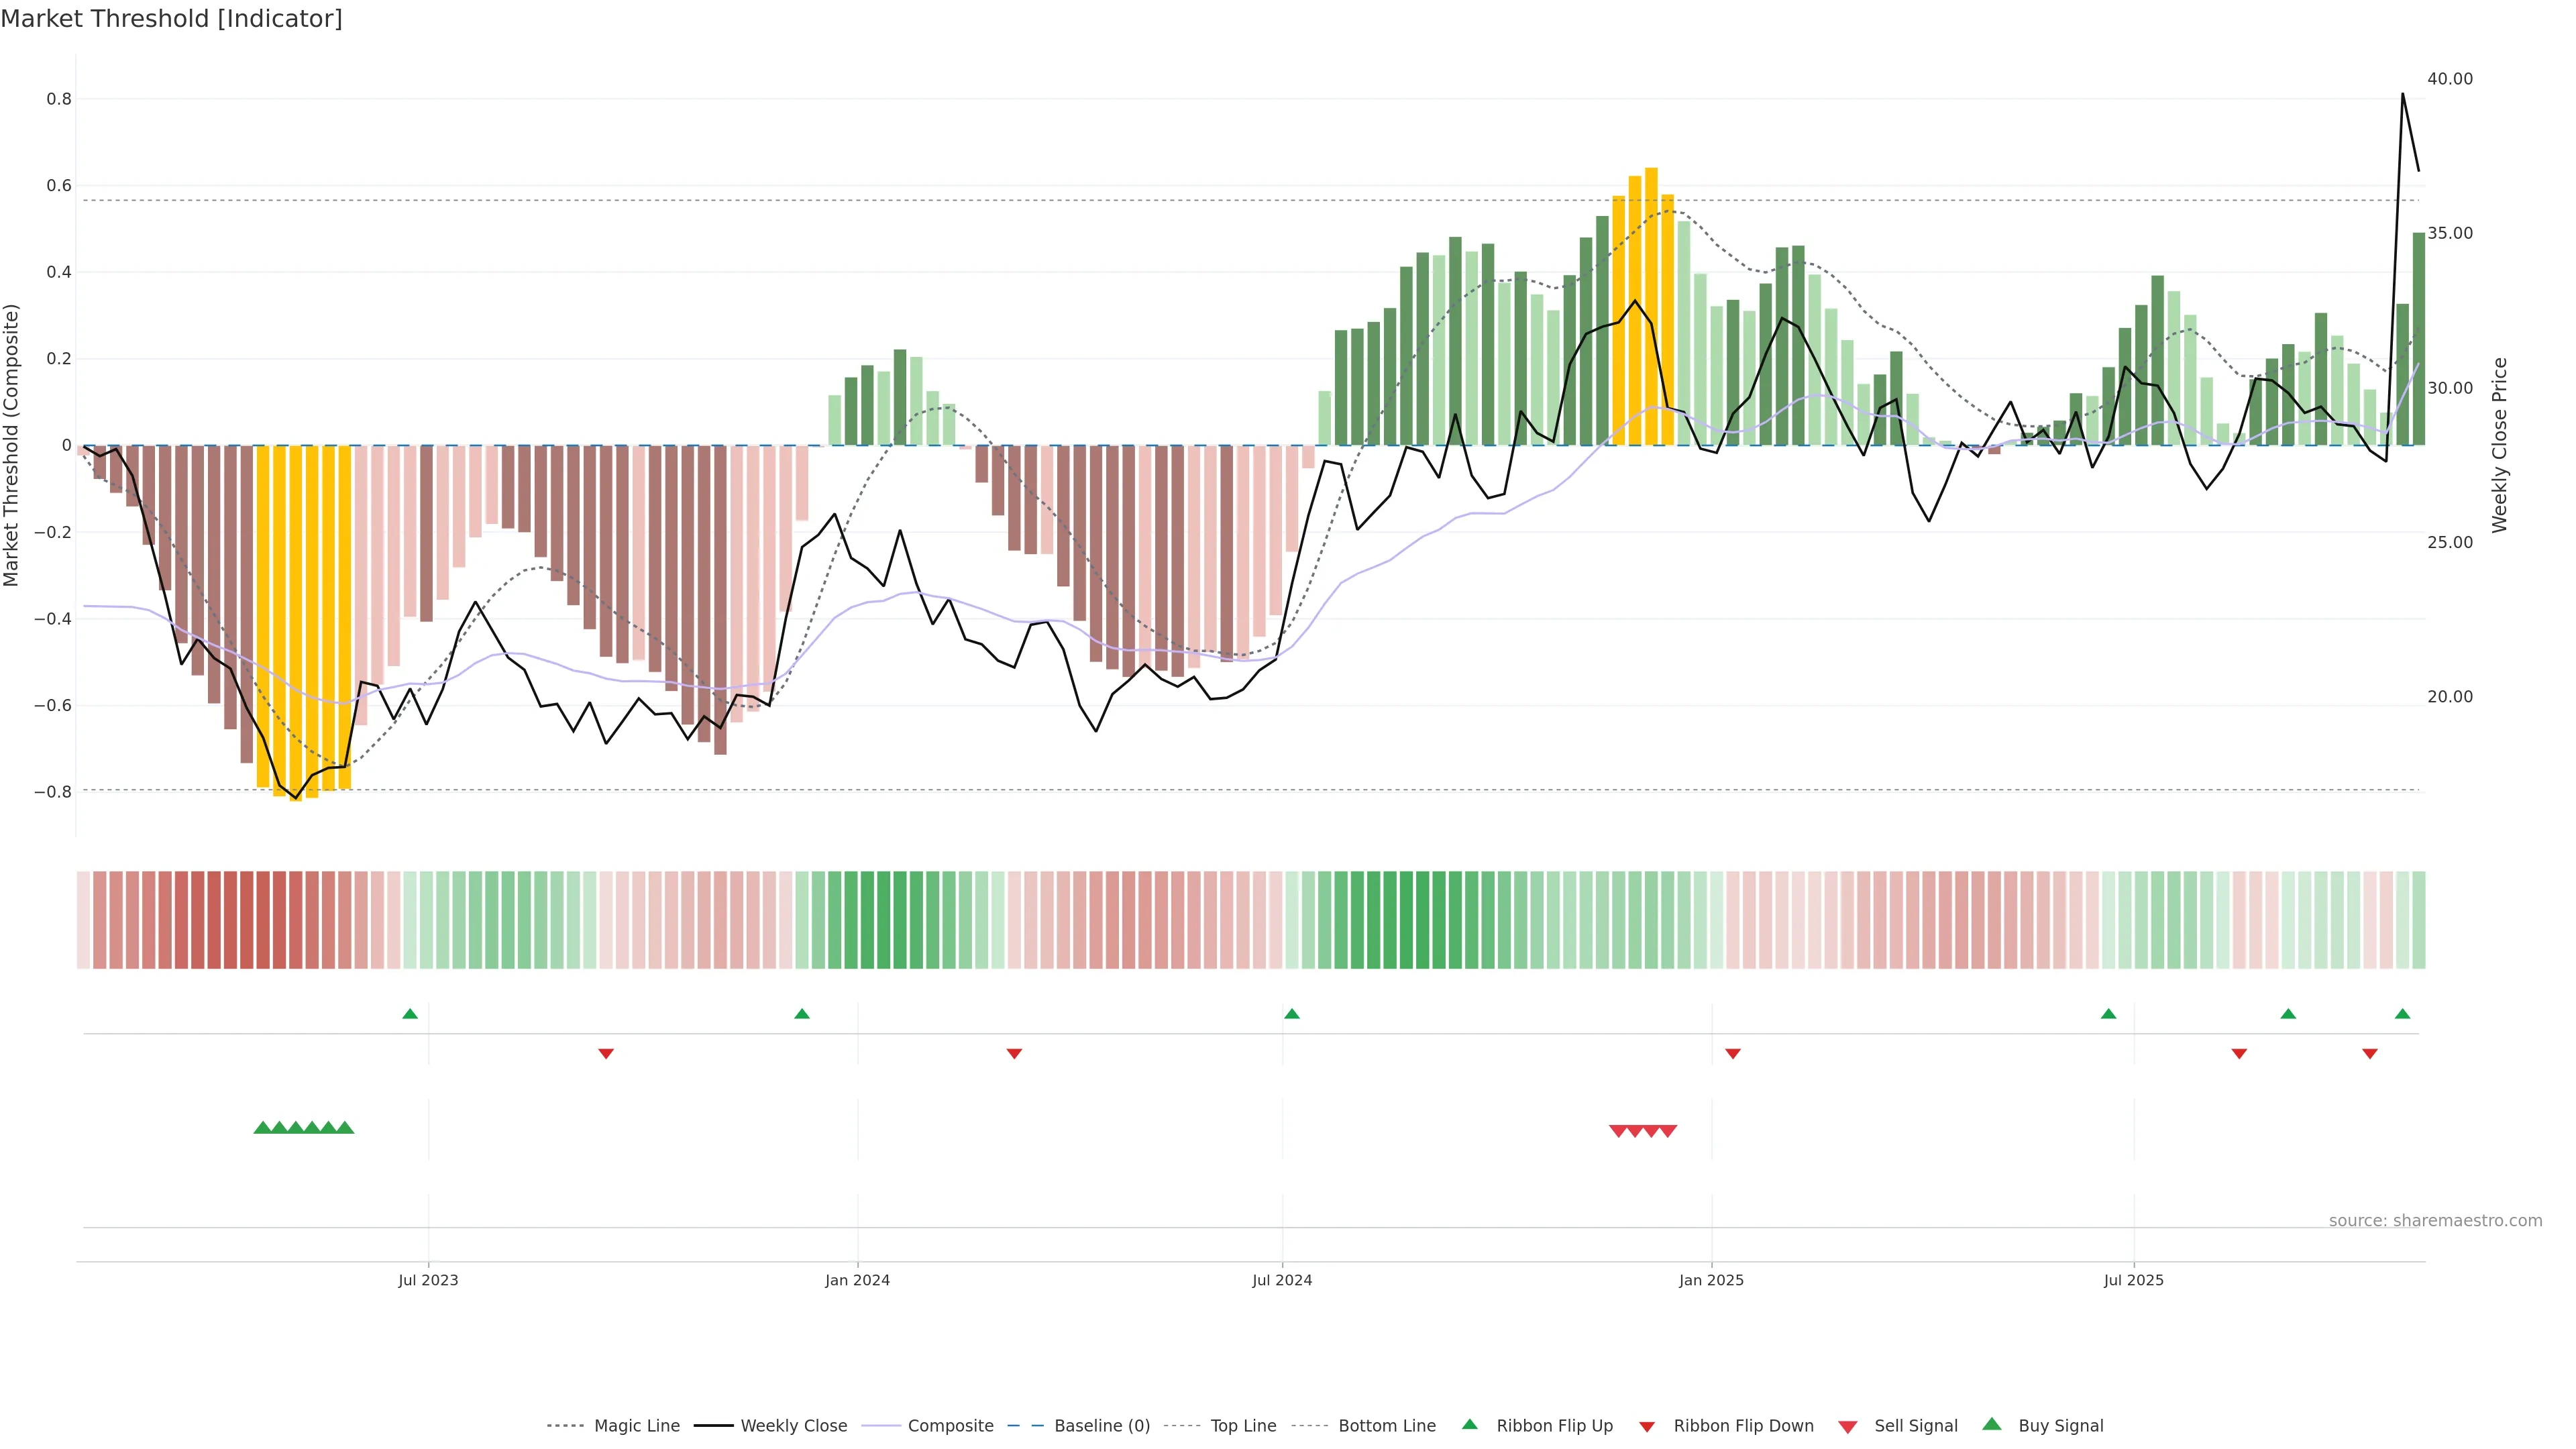Click the Jan 2025 x-axis label

click(1711, 1280)
